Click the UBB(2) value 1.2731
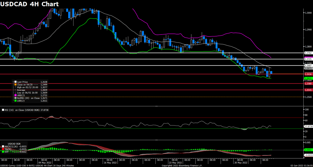The image size is (313, 167). pos(44,95)
